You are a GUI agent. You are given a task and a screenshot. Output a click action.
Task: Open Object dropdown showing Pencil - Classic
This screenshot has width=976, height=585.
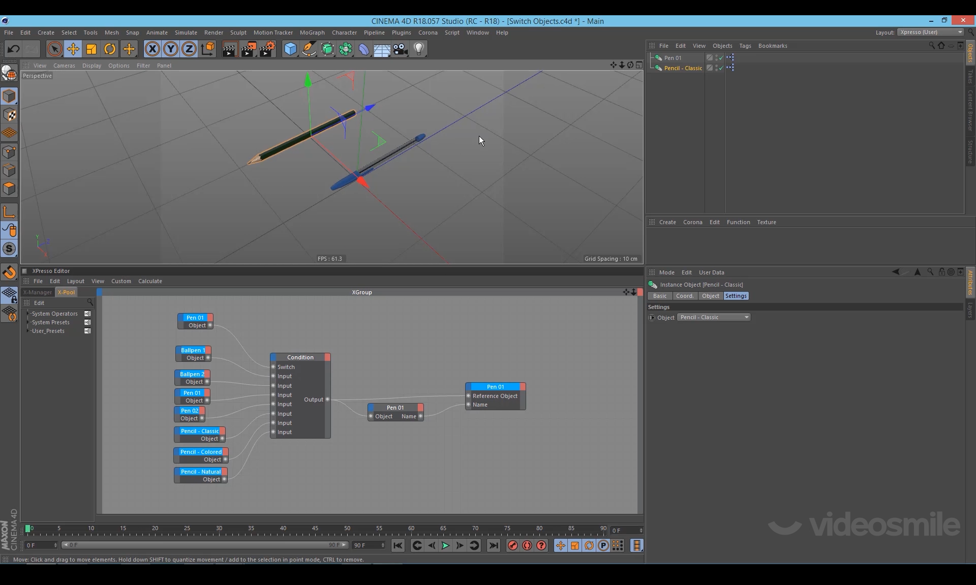pos(714,317)
